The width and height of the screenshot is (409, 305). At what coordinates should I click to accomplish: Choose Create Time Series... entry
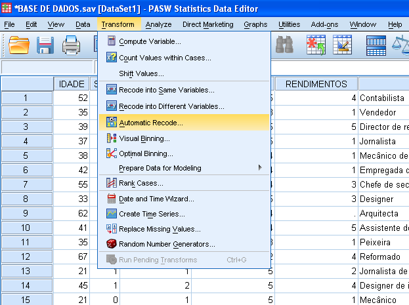click(184, 214)
